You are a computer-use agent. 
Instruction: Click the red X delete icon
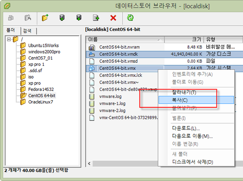point(113,18)
